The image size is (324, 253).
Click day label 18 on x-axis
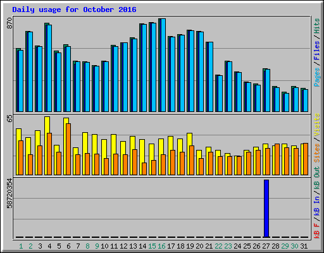[x=180, y=246]
